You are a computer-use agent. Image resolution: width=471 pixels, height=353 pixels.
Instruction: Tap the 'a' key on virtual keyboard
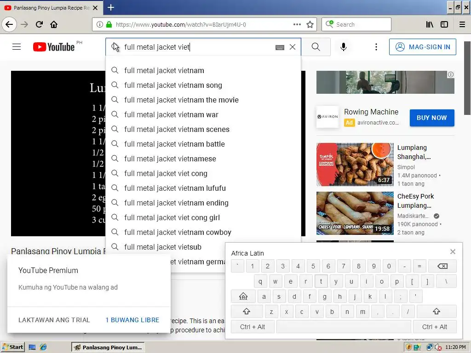coord(264,296)
